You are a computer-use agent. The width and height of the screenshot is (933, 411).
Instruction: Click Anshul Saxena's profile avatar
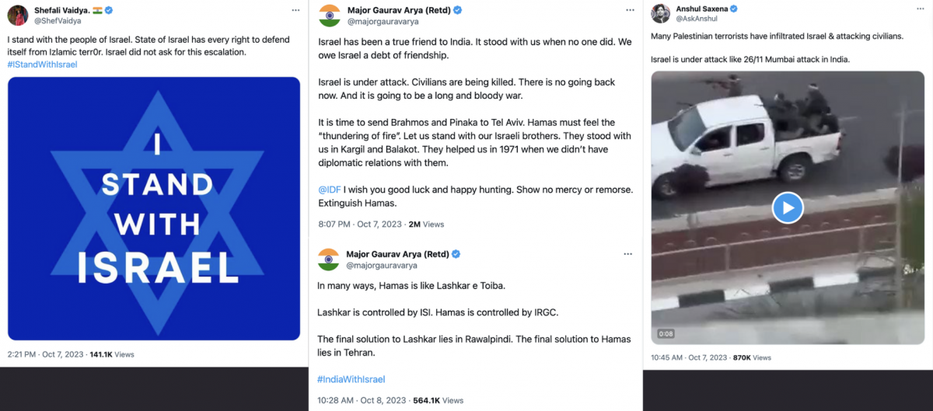(661, 13)
